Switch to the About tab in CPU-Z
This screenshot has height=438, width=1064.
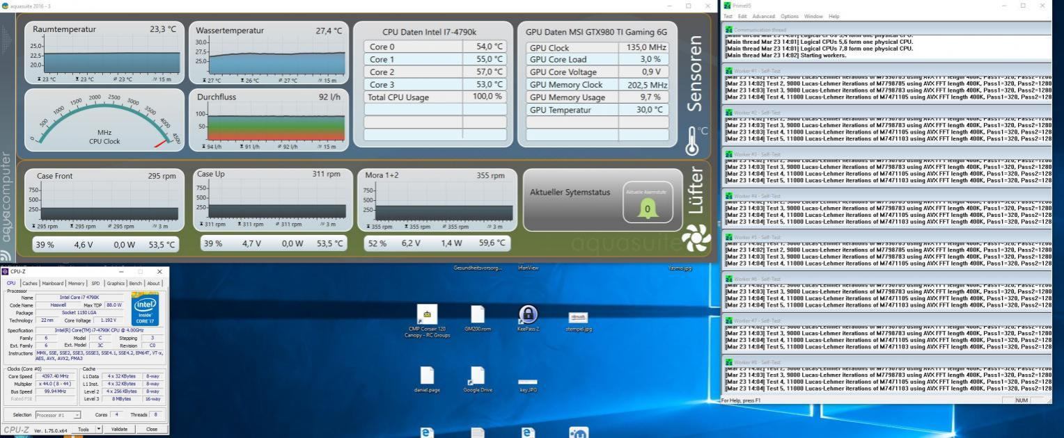coord(154,283)
